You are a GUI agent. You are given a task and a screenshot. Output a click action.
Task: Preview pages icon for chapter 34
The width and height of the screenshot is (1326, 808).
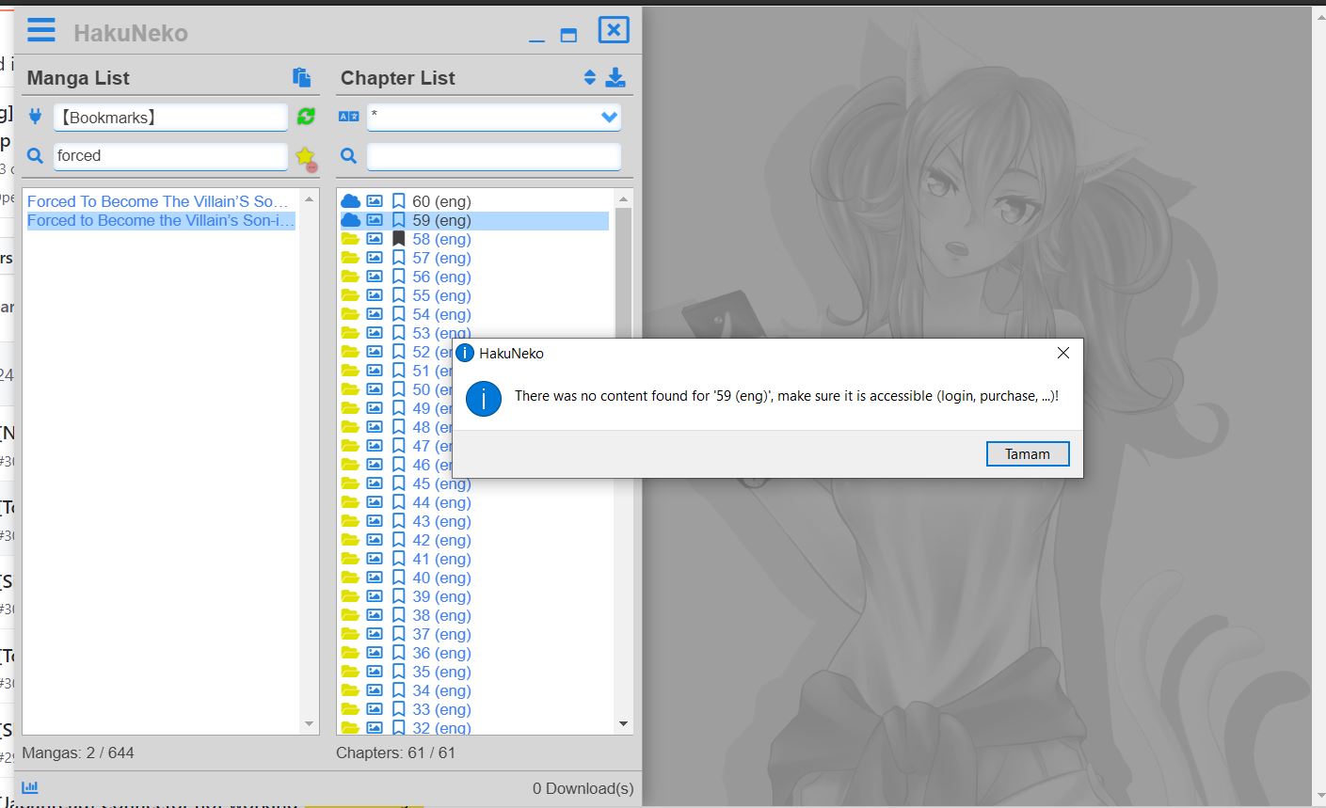point(375,690)
